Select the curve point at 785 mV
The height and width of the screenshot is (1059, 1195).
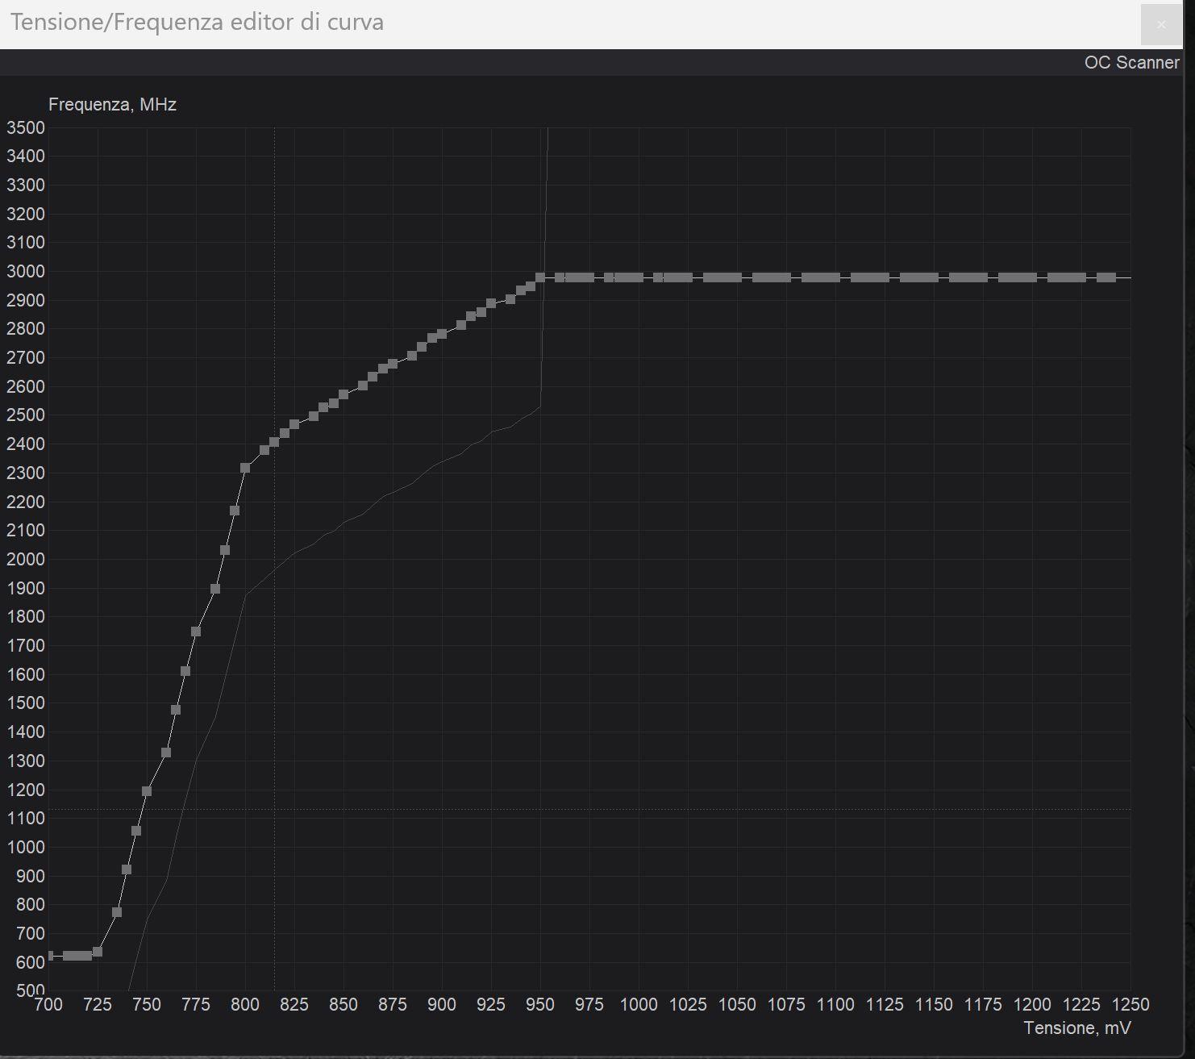pyautogui.click(x=215, y=589)
